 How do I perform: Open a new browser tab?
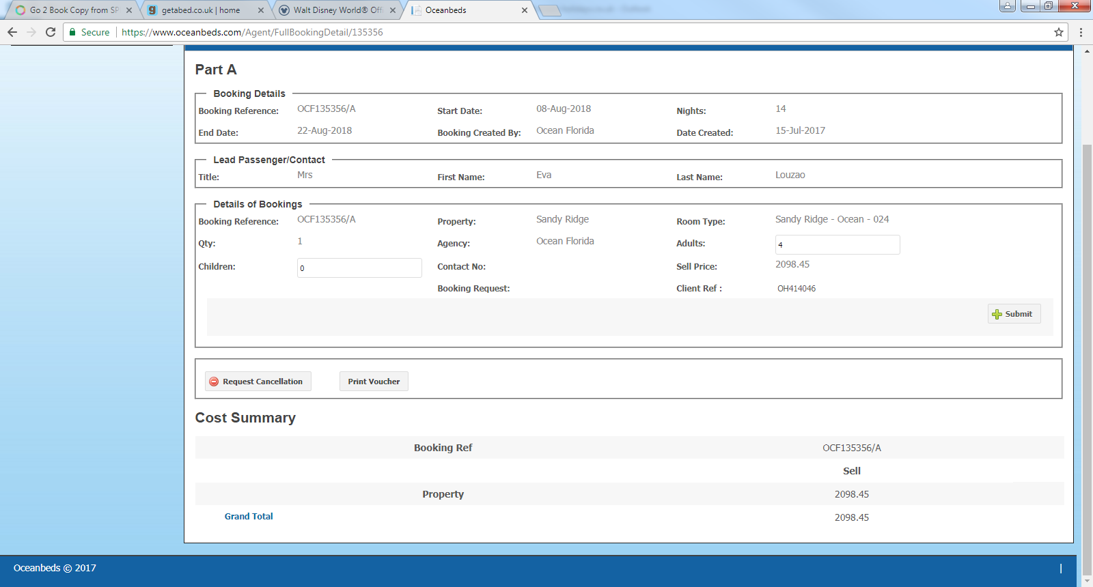(x=550, y=10)
